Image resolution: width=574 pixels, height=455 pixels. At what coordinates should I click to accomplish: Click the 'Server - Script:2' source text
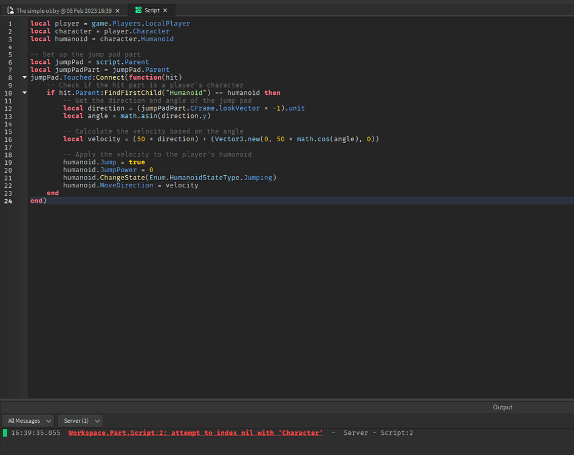click(x=378, y=433)
